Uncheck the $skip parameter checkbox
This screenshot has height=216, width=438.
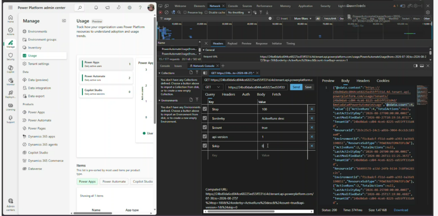[x=205, y=145]
